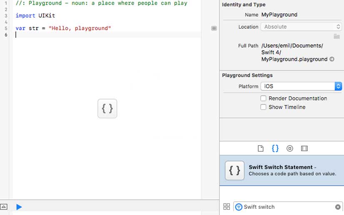Clear the Swift switch filter text
The height and width of the screenshot is (215, 344).
click(x=338, y=207)
